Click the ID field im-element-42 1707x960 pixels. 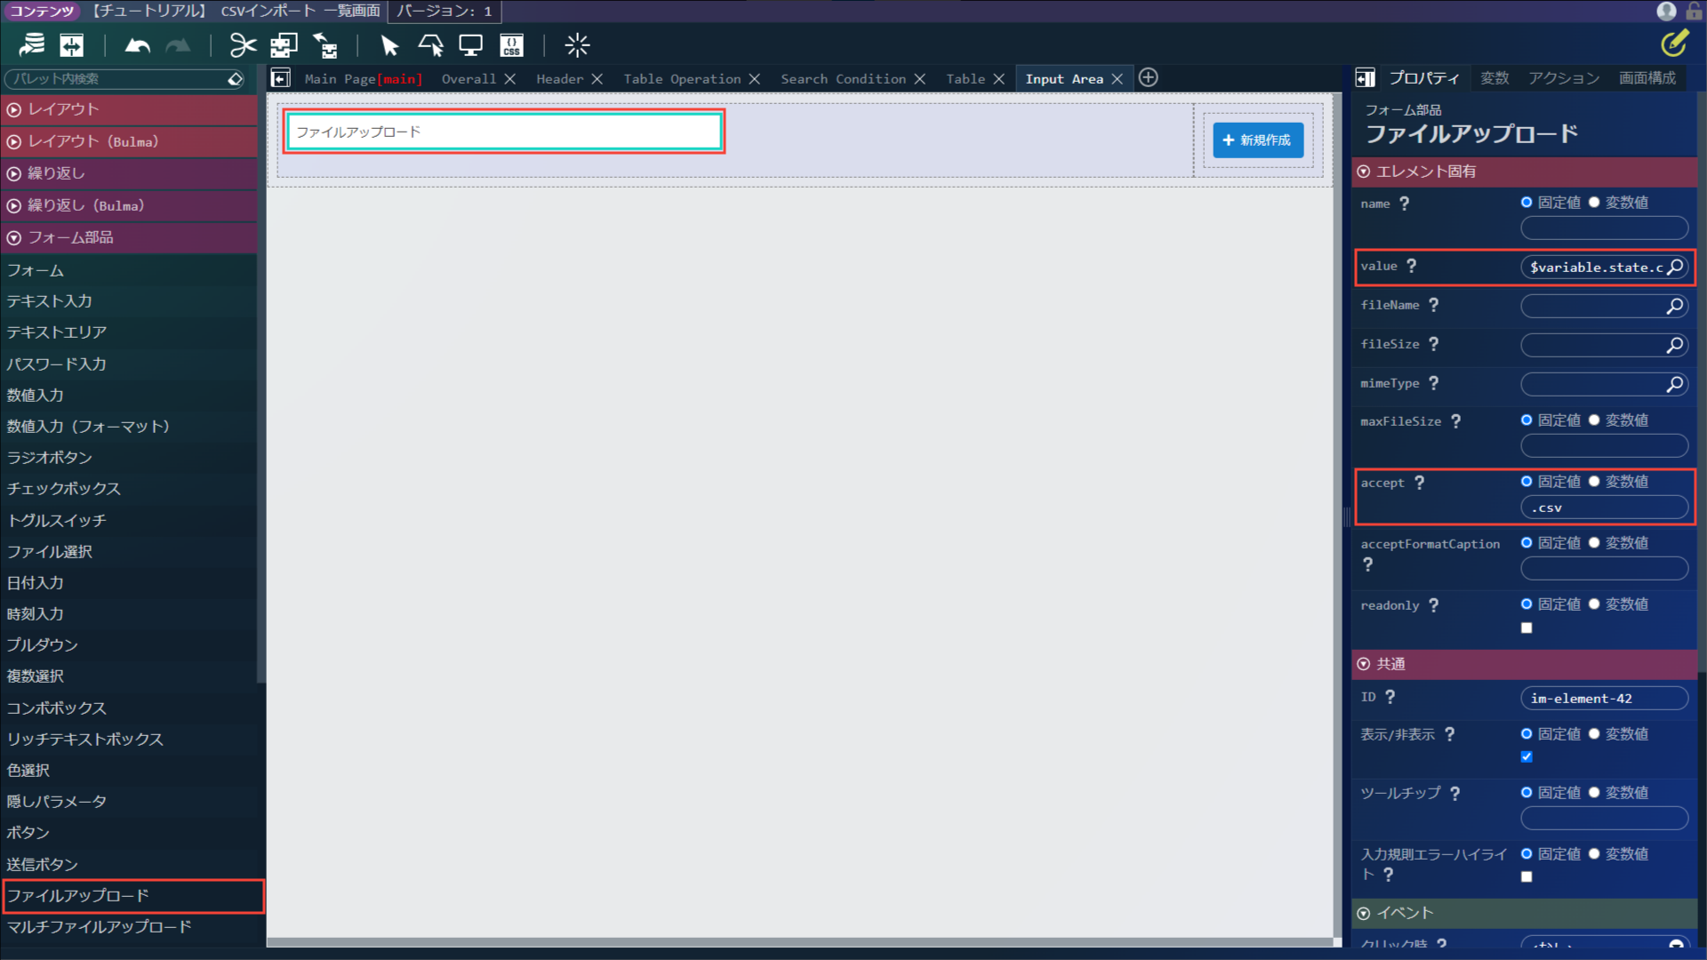[x=1604, y=699]
